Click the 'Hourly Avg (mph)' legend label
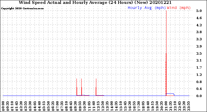The height and width of the screenshot is (112, 207). coord(147,8)
